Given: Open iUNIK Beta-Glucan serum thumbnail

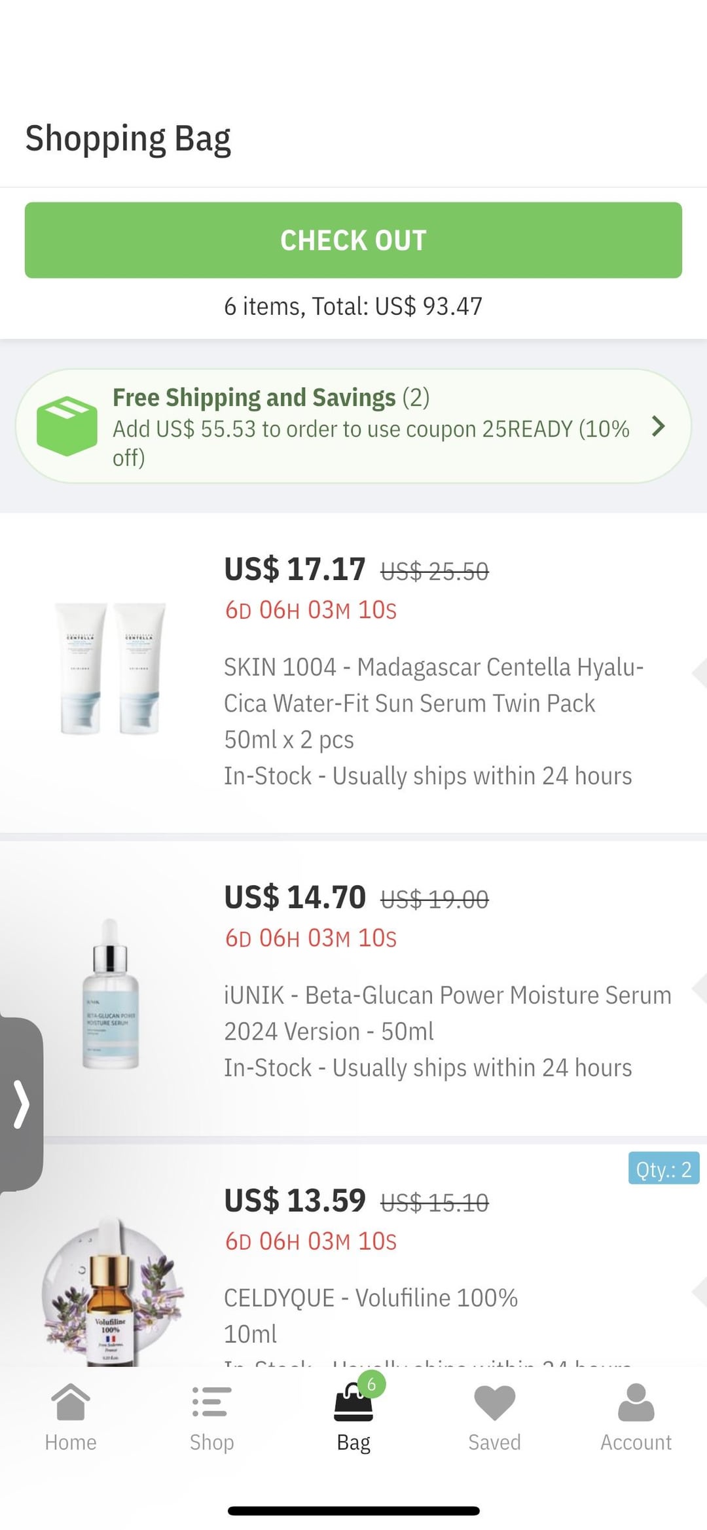Looking at the screenshot, I should coord(110,994).
